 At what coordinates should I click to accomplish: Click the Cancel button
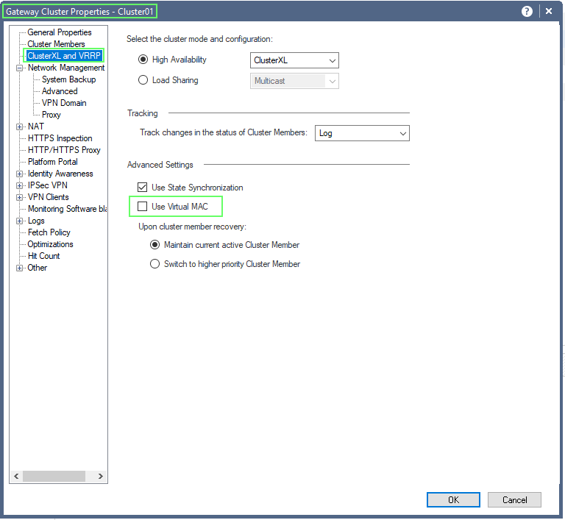514,500
